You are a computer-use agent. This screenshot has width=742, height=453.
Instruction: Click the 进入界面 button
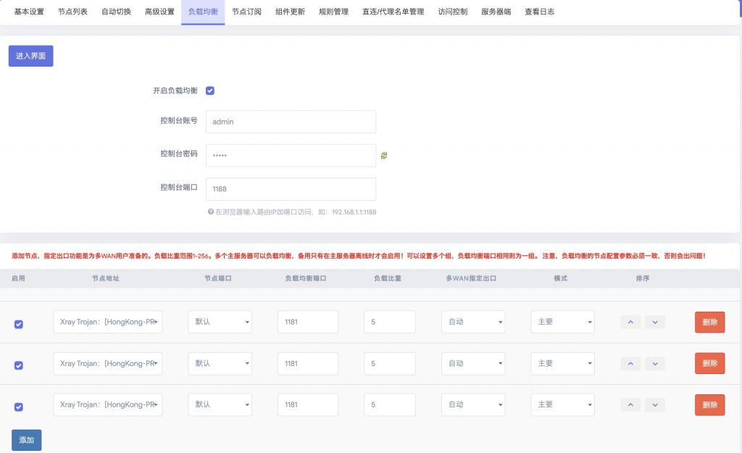pyautogui.click(x=30, y=56)
